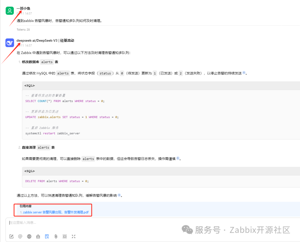Screen dimensions: 300x242
Task: Enable web search with the globe icon
Action: [x=29, y=236]
